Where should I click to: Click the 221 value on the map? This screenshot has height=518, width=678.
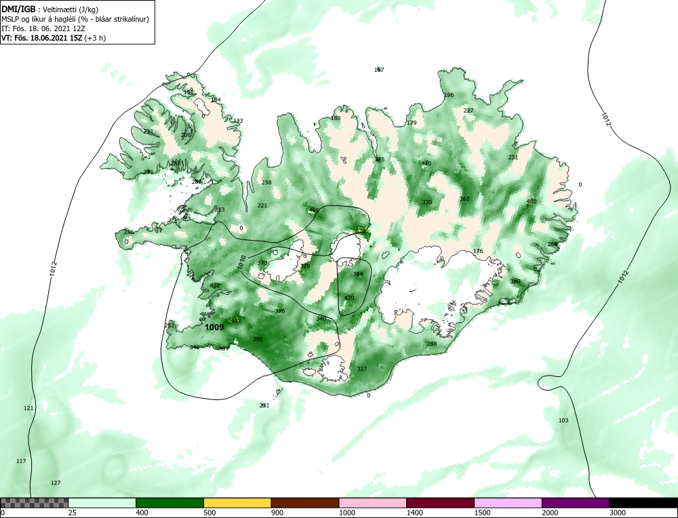[x=262, y=205]
